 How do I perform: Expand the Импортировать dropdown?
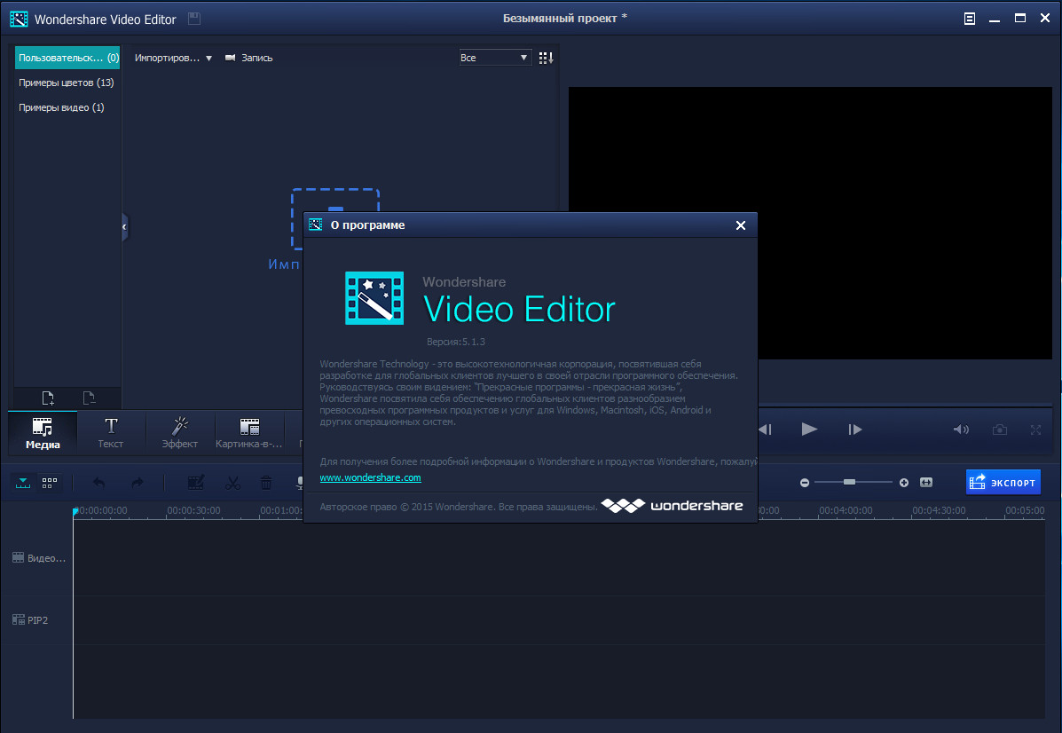point(174,58)
